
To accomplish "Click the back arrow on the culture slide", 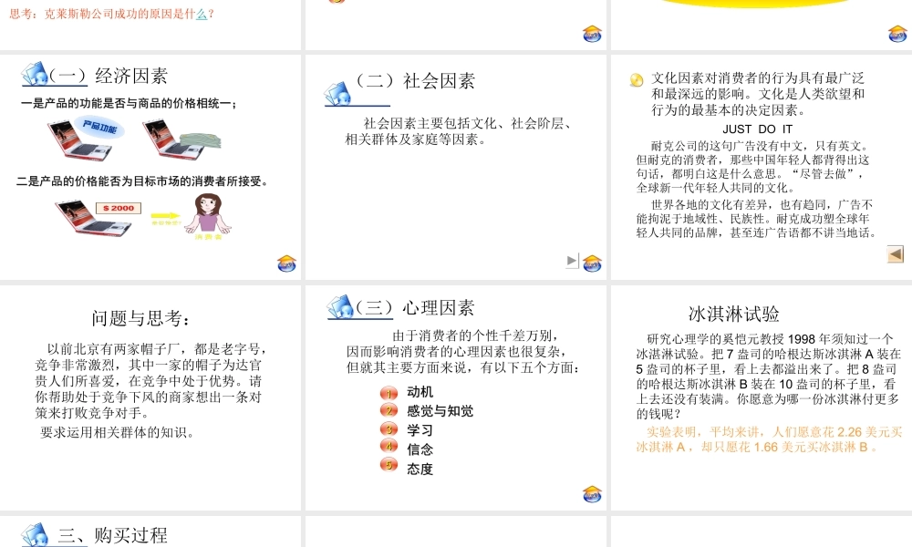I will pyautogui.click(x=896, y=254).
